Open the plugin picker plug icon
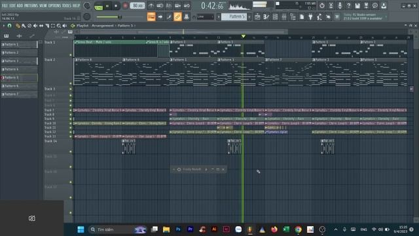Image resolution: width=419 pixels, height=236 pixels. 310,17
